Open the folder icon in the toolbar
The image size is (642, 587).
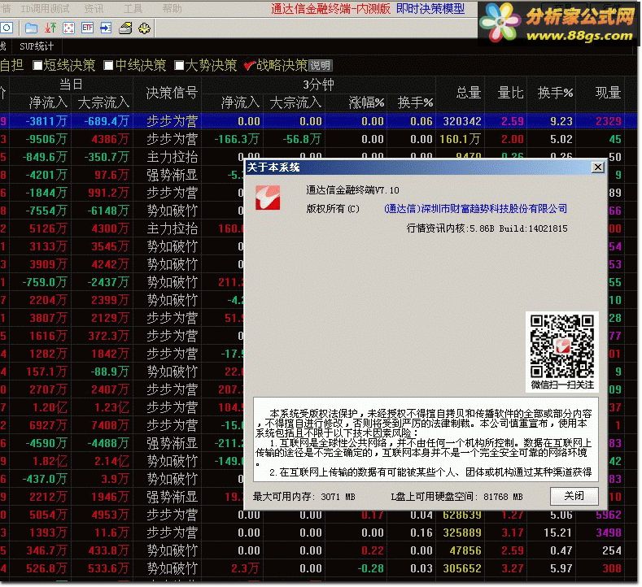tap(31, 28)
